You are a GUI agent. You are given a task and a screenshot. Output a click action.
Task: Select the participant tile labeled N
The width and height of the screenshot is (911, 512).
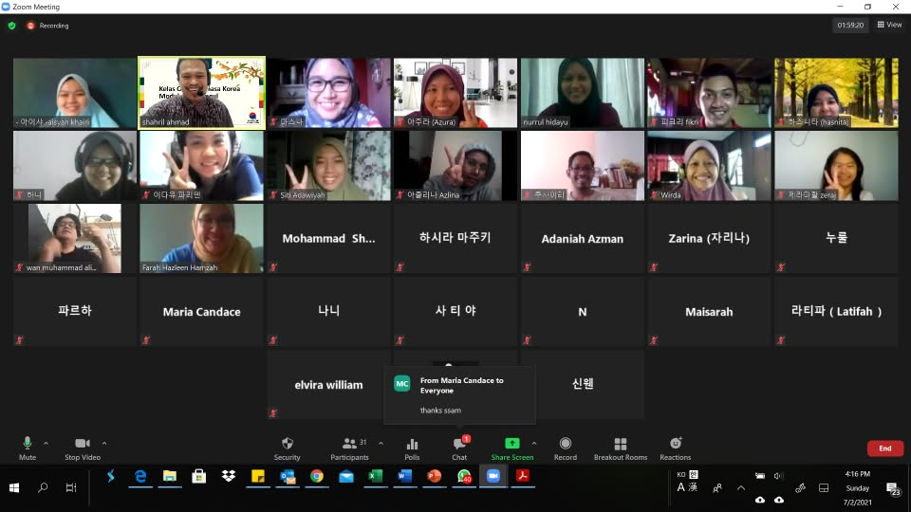point(582,311)
